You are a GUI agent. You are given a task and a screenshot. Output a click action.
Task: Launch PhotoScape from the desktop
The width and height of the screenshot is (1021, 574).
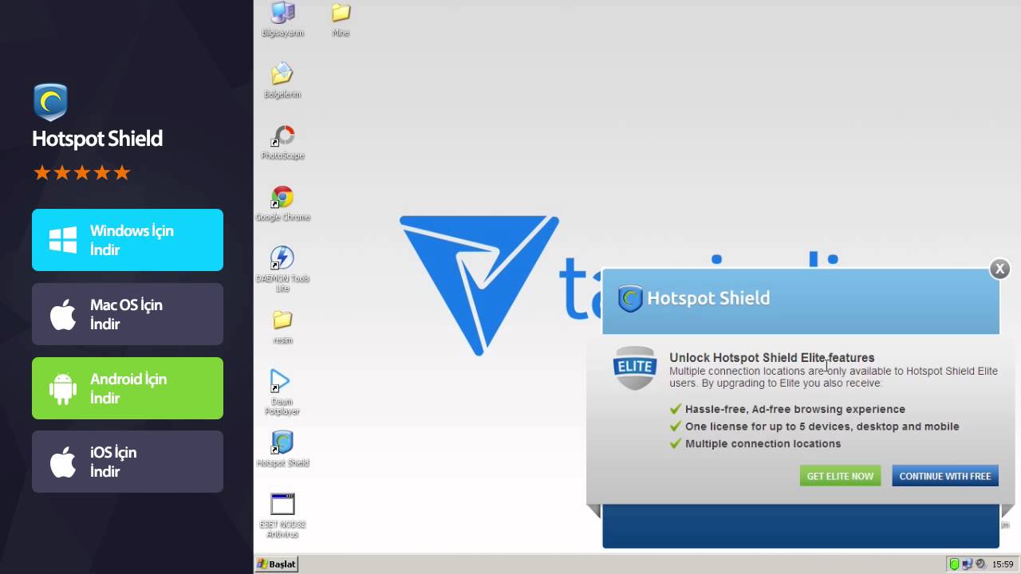[282, 142]
